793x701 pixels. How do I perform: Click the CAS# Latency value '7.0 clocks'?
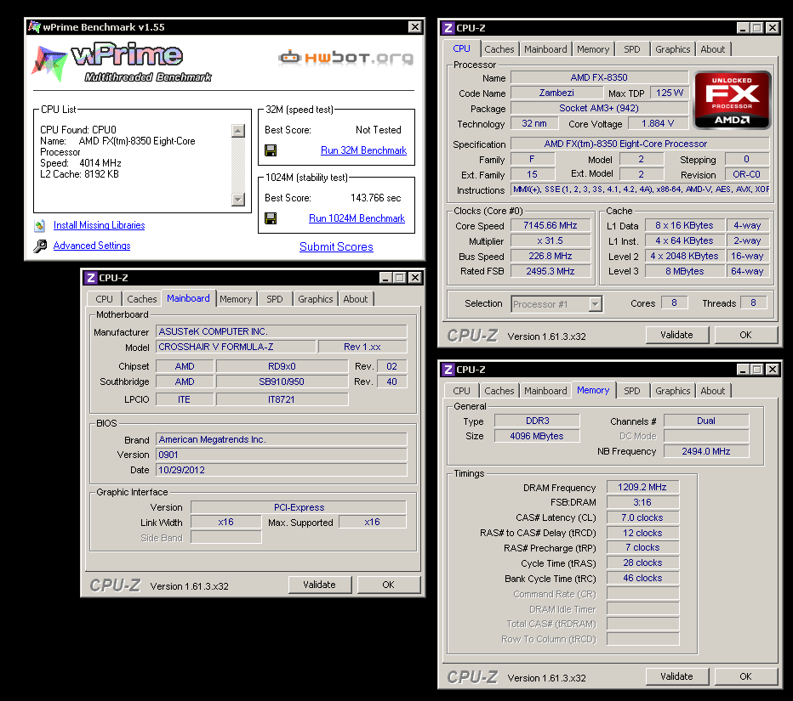click(642, 517)
